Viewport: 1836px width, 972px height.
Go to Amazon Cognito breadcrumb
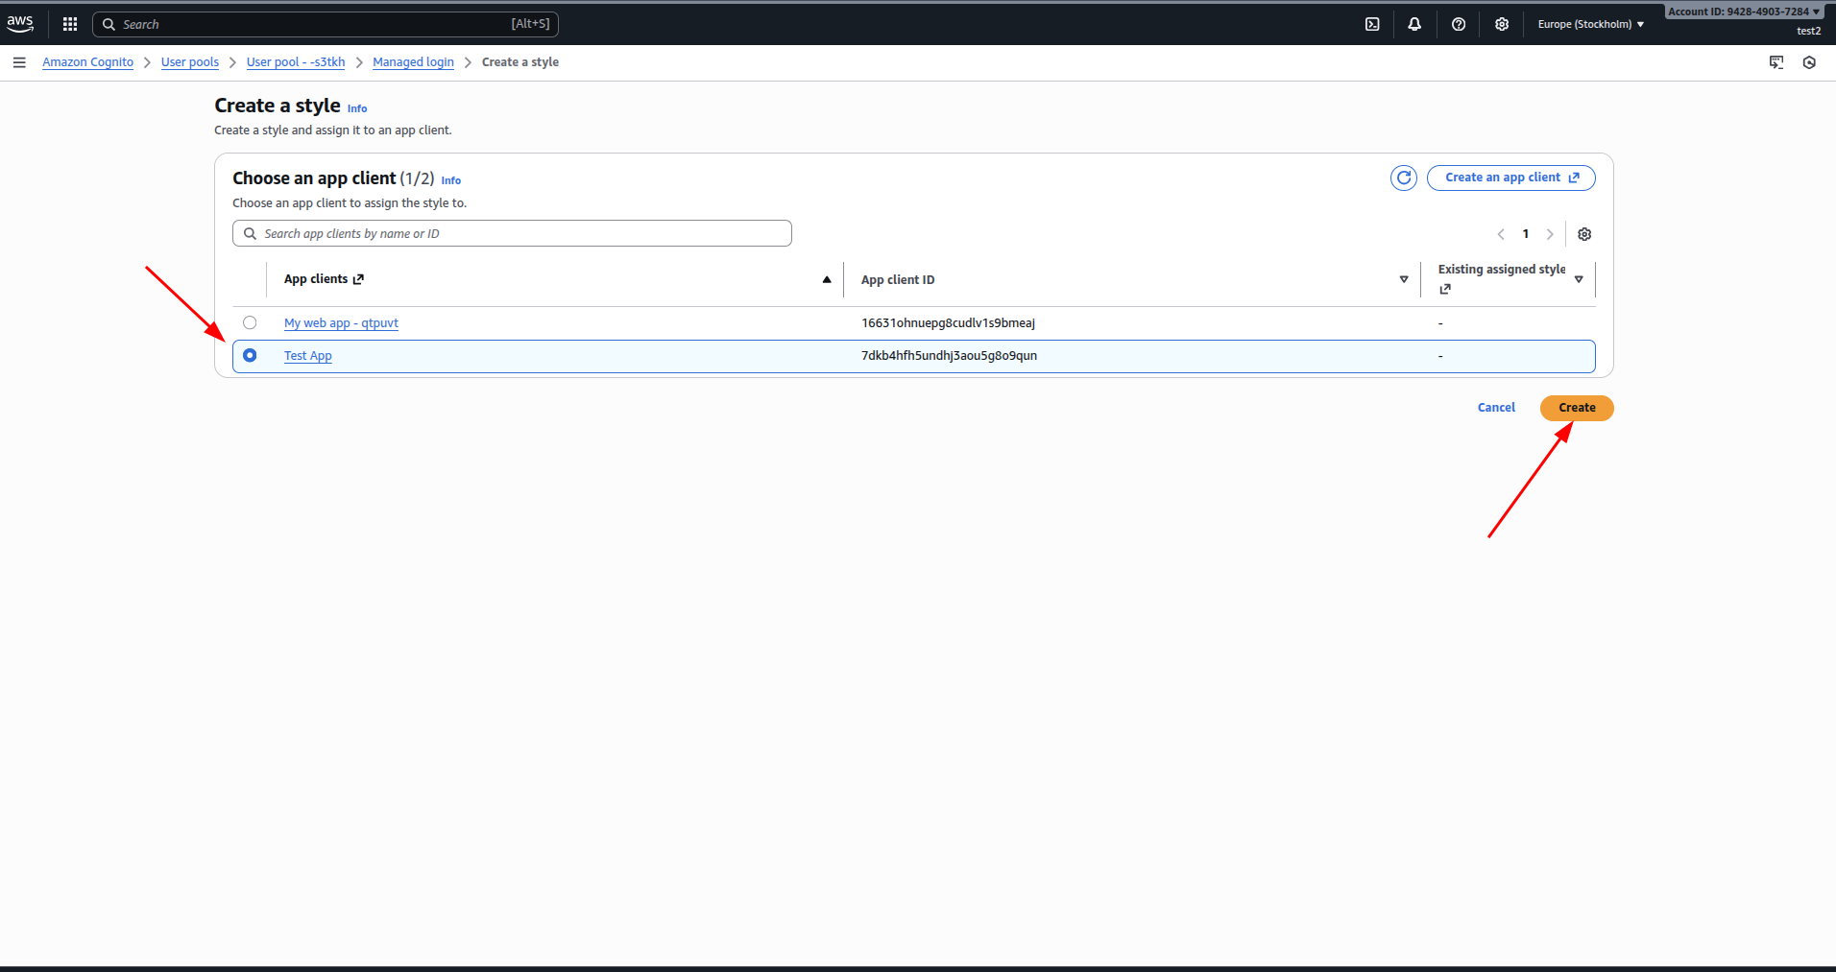[87, 62]
